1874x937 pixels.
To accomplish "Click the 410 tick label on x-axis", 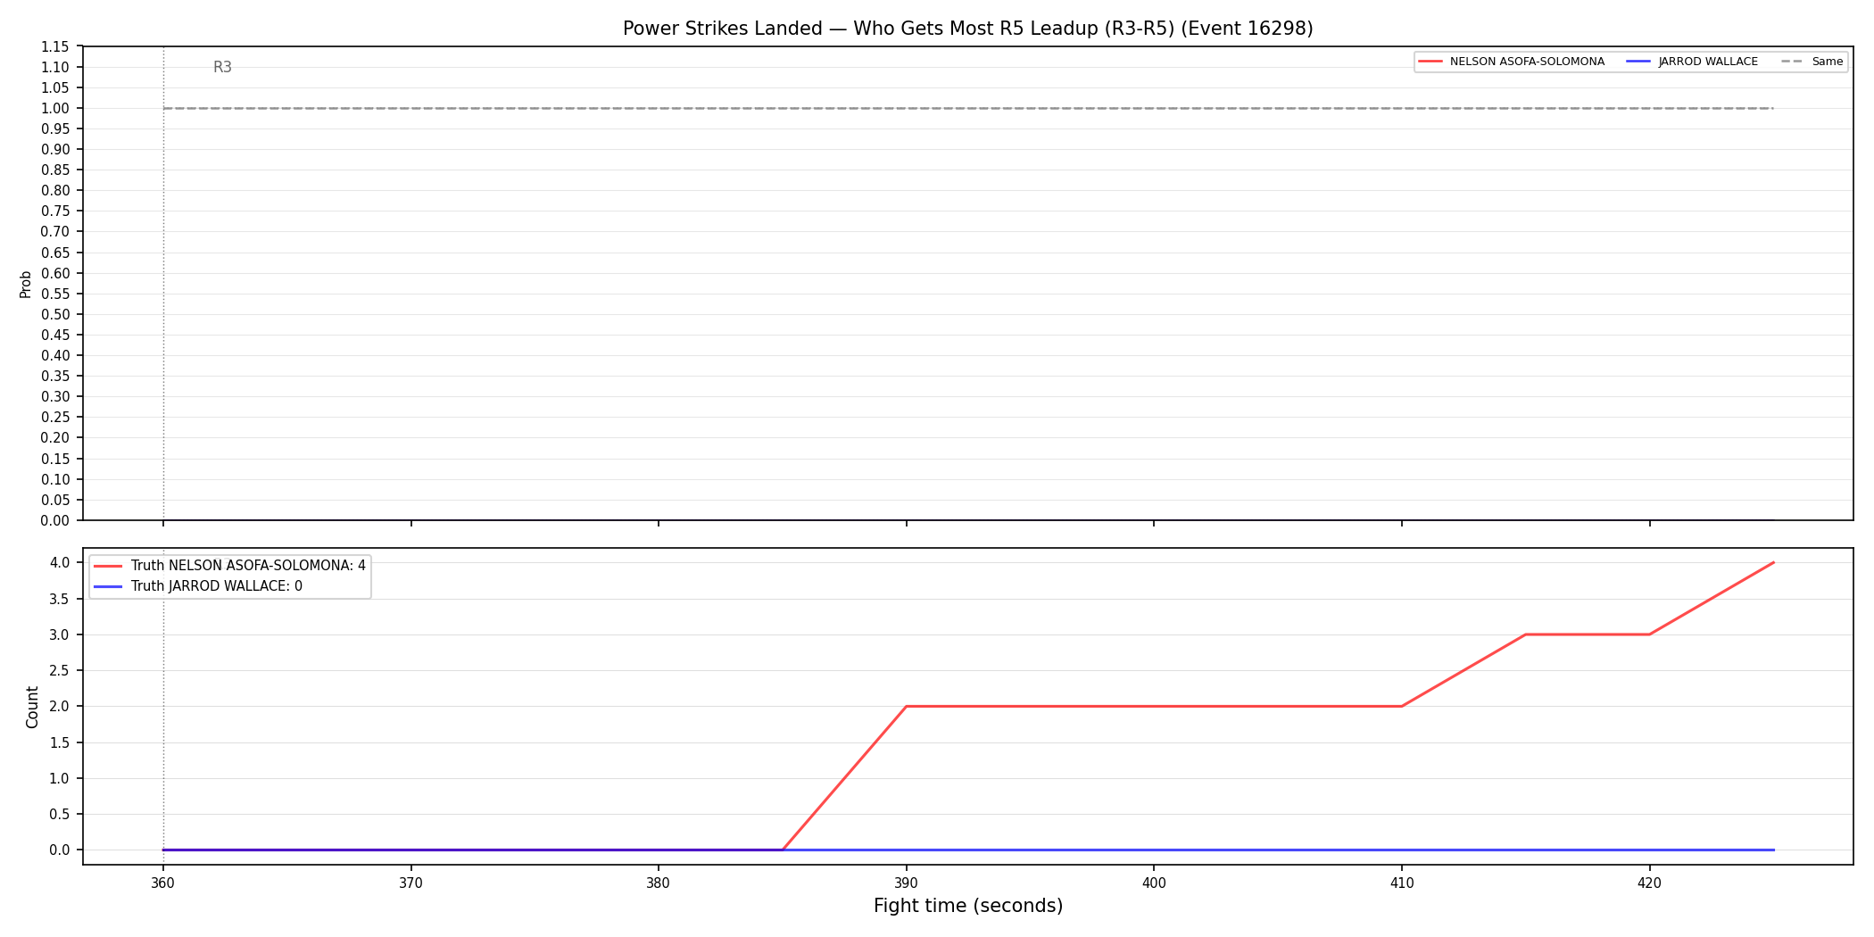I will tap(1402, 883).
